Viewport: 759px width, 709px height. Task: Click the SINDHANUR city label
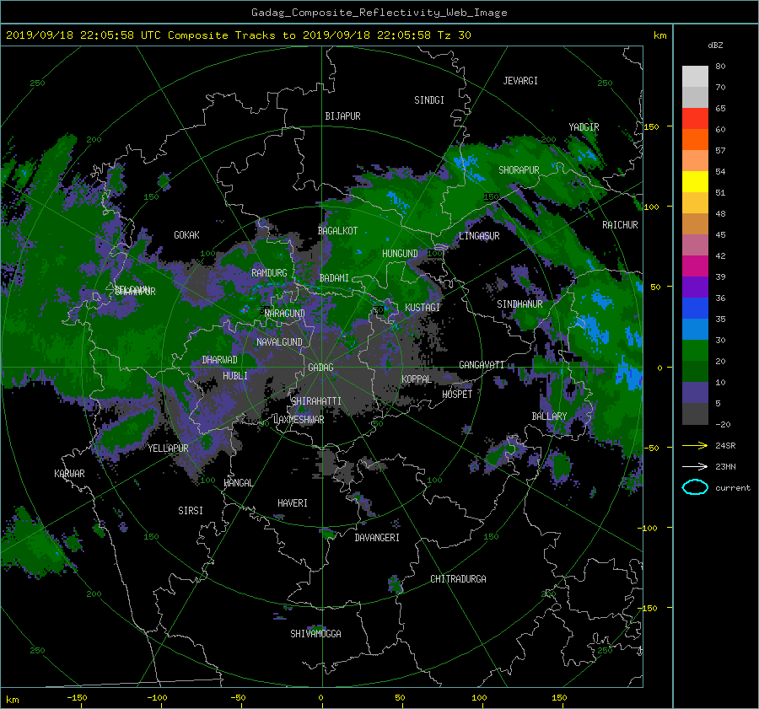click(x=519, y=304)
